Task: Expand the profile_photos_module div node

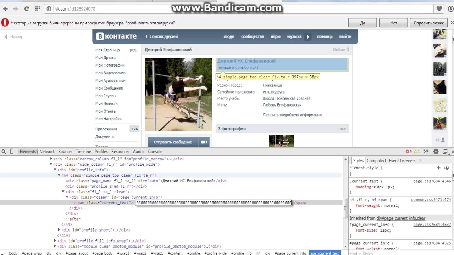Action: pos(55,246)
